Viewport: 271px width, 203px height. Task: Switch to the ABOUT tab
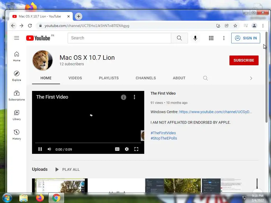click(x=179, y=78)
